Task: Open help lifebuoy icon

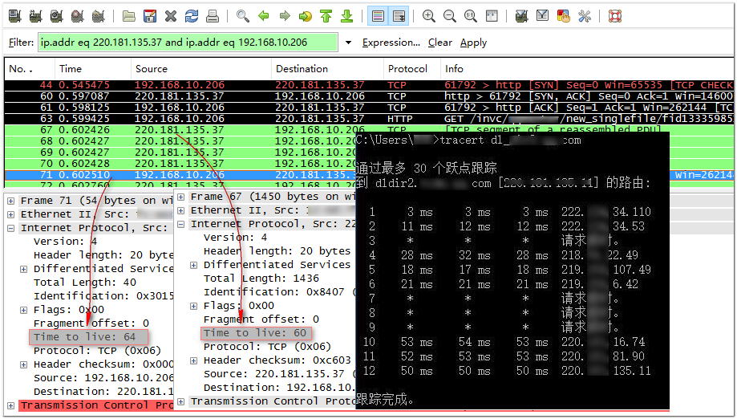Action: 615,17
